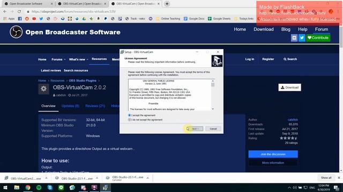Go back using the browser back arrow
Viewport: 343px width, 192px height.
5,12
